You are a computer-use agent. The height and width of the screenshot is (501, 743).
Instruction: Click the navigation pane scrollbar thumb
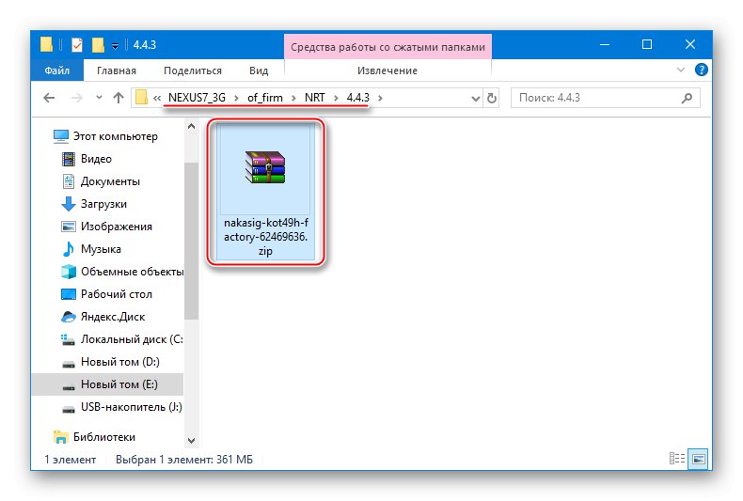[191, 241]
